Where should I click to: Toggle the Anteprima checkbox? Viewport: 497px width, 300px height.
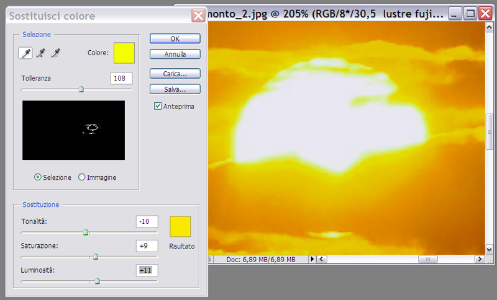point(158,107)
